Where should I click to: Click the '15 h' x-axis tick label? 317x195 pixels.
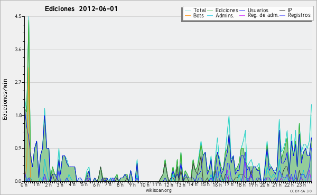(x=205, y=184)
